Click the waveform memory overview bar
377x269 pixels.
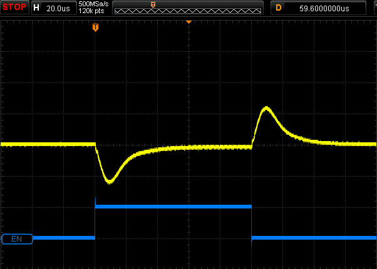click(188, 11)
